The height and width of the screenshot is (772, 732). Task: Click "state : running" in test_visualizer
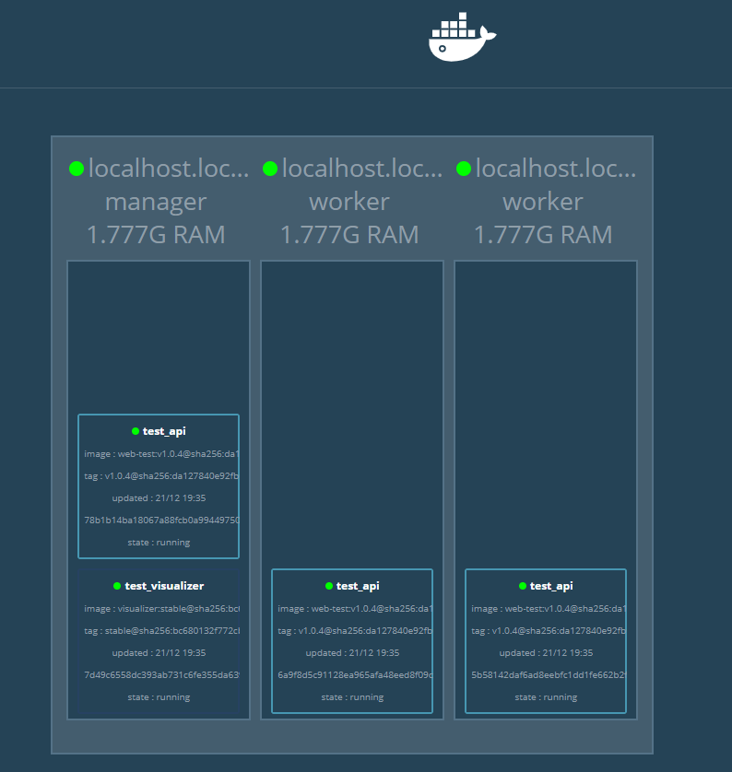pyautogui.click(x=159, y=697)
